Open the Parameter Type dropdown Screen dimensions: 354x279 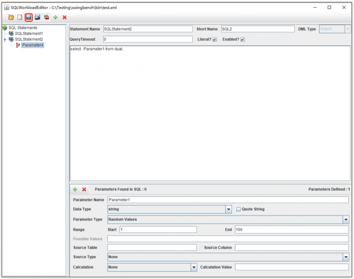click(x=346, y=220)
